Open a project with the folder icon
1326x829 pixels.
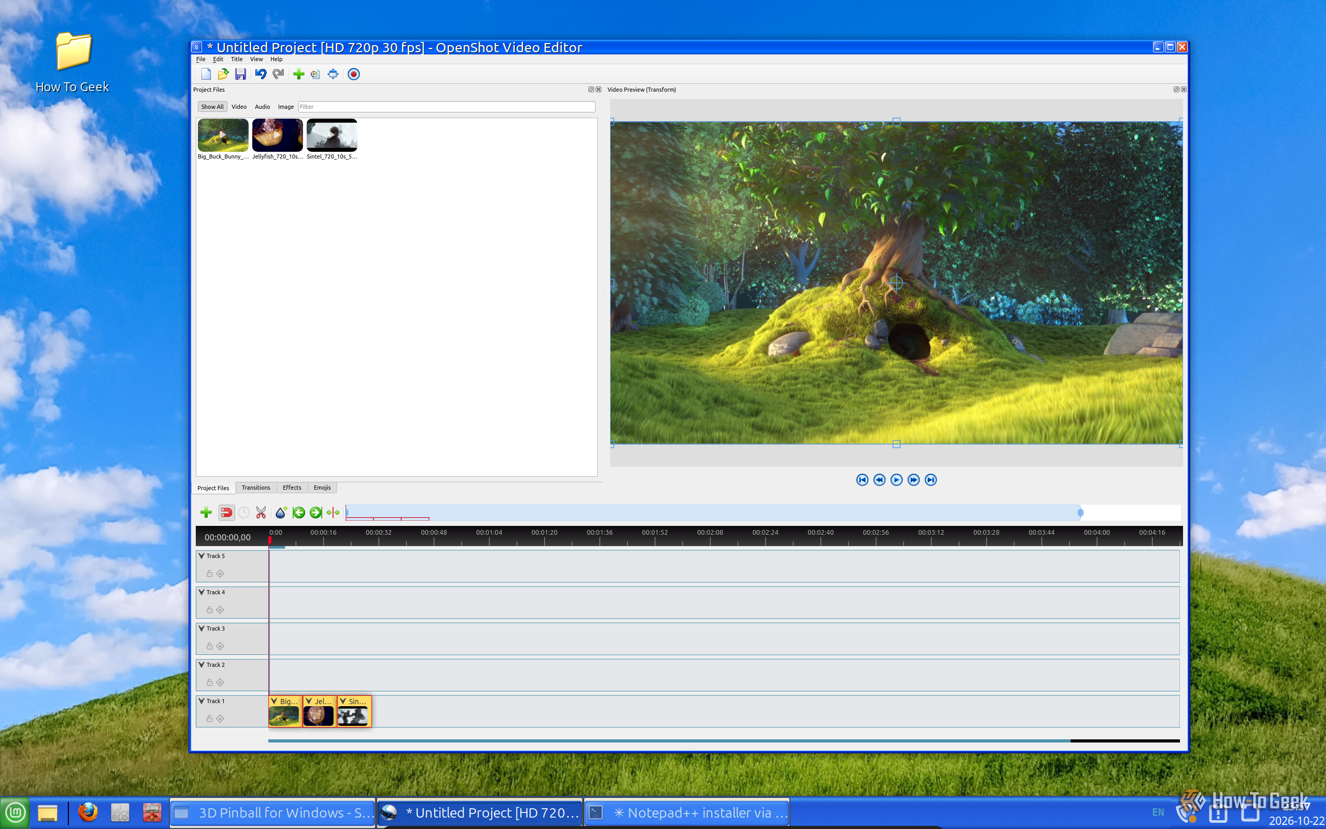[223, 74]
